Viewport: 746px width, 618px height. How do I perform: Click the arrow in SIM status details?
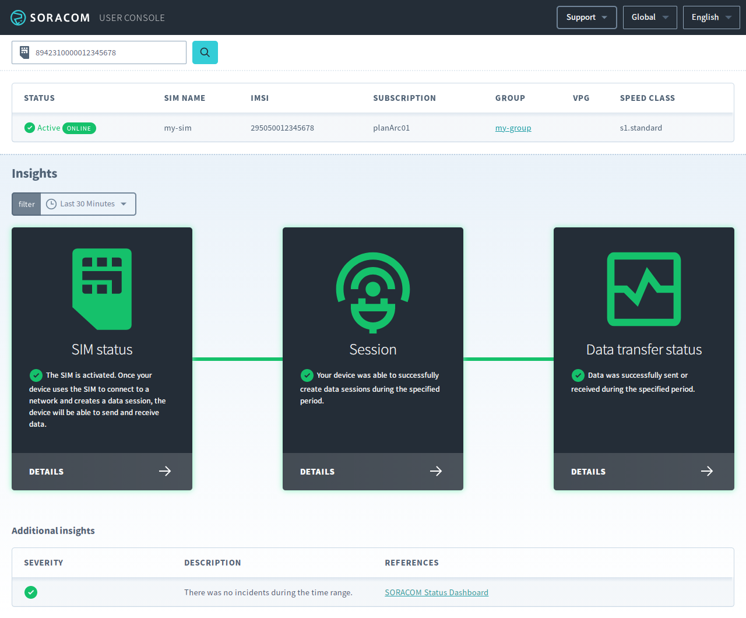click(165, 471)
